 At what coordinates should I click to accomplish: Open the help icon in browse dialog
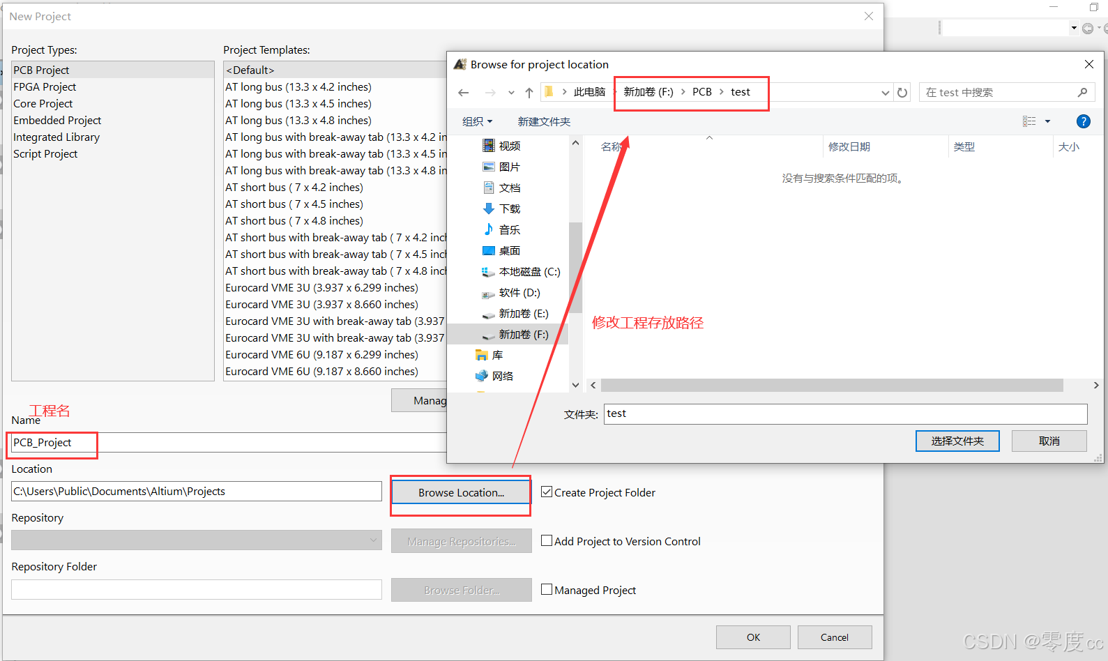pyautogui.click(x=1083, y=121)
